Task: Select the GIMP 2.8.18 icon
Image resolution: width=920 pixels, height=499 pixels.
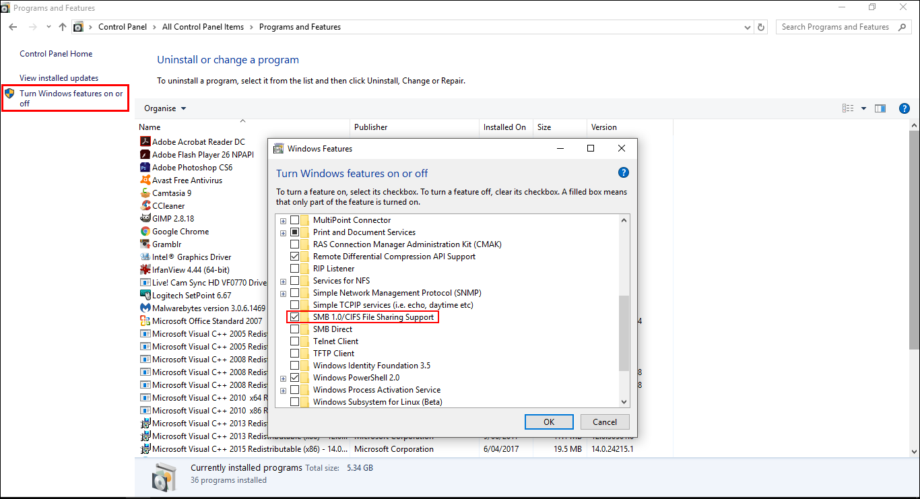Action: click(x=145, y=219)
